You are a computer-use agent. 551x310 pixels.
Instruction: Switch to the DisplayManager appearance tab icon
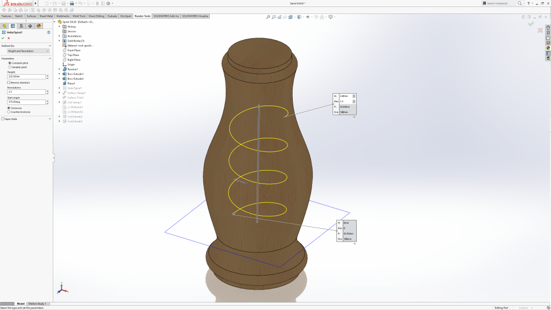39,25
